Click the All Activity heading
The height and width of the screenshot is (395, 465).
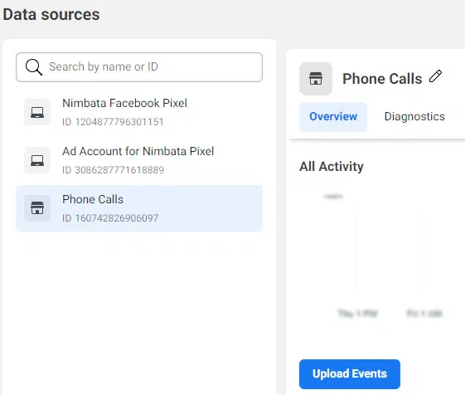pyautogui.click(x=332, y=167)
